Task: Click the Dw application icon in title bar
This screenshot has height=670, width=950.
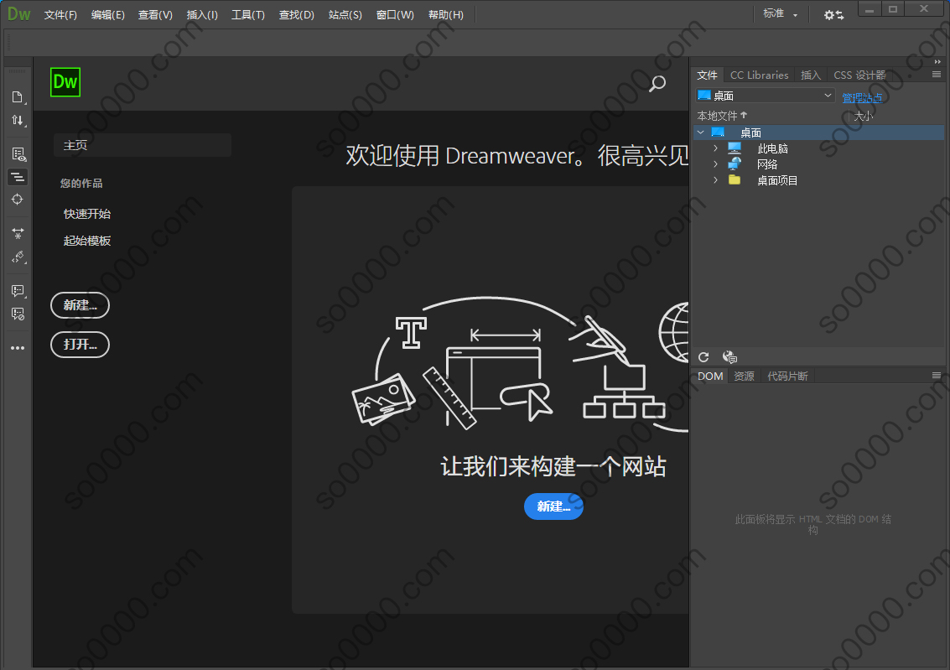Action: coord(18,14)
